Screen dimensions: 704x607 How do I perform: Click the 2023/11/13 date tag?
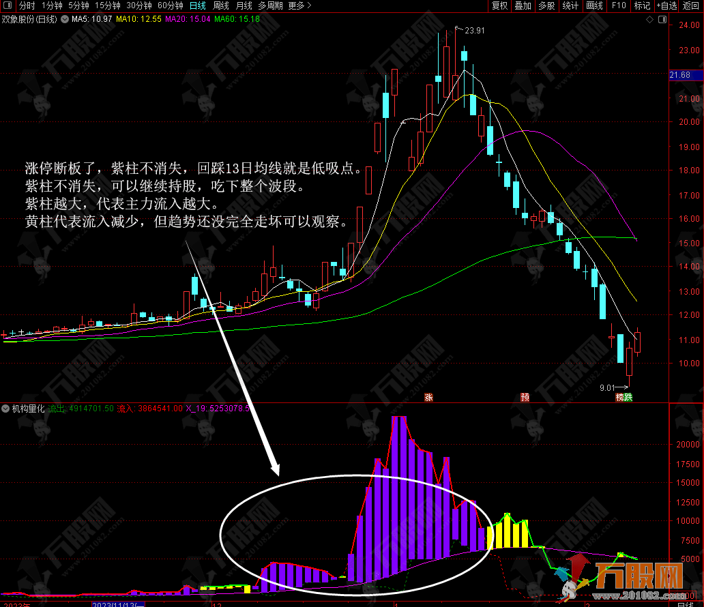click(118, 604)
